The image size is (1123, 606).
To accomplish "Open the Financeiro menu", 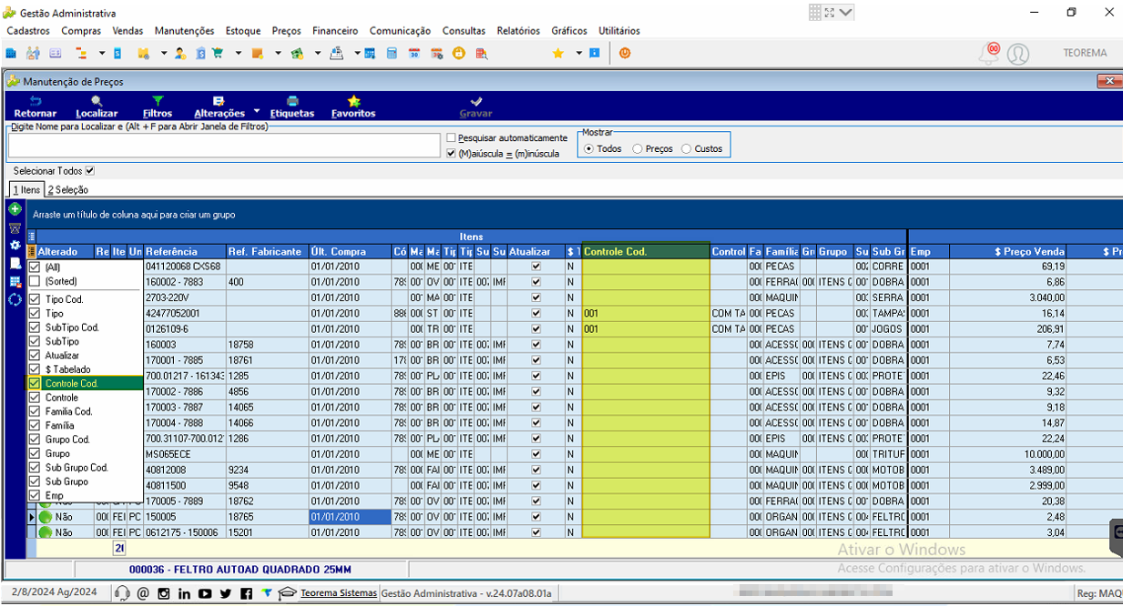I will pyautogui.click(x=335, y=30).
